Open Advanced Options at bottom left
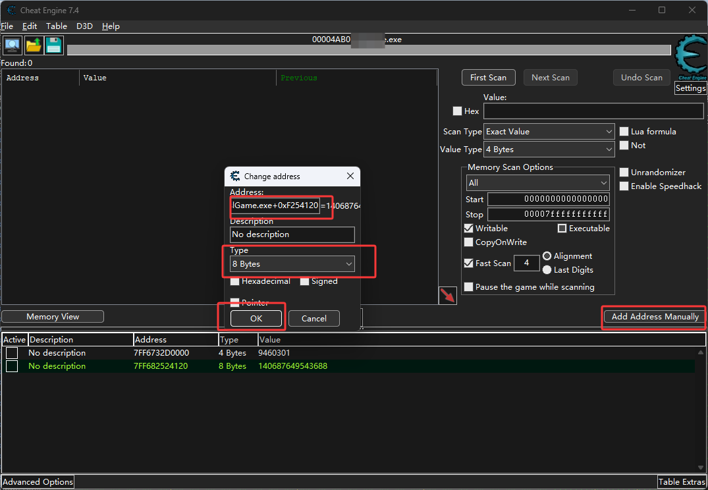 point(38,482)
